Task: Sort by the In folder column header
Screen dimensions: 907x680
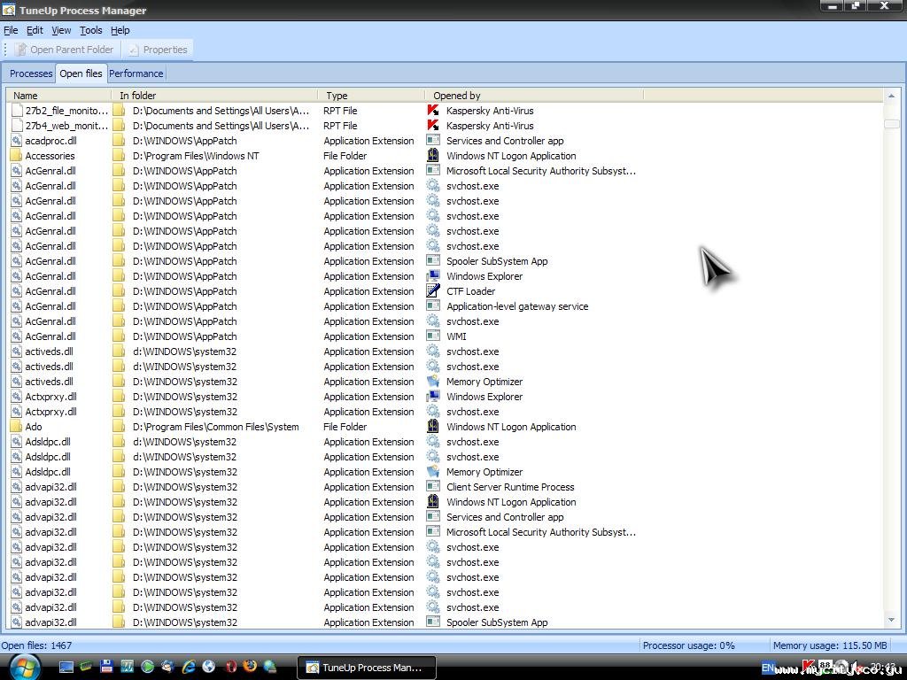Action: pyautogui.click(x=214, y=96)
